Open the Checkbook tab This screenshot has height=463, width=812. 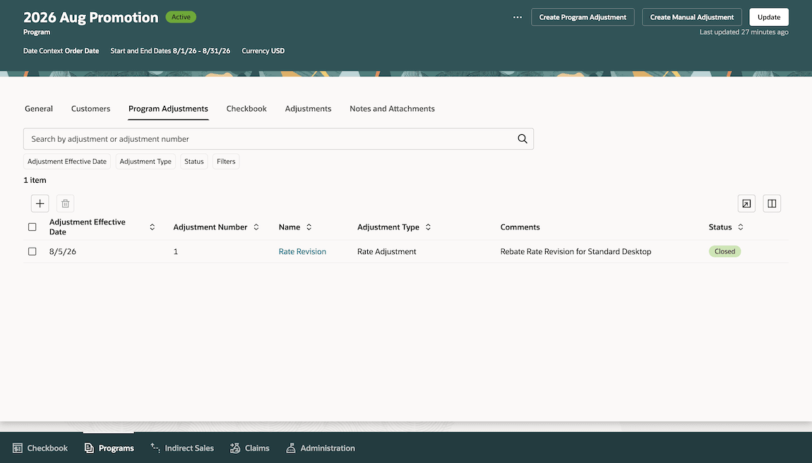pyautogui.click(x=246, y=109)
